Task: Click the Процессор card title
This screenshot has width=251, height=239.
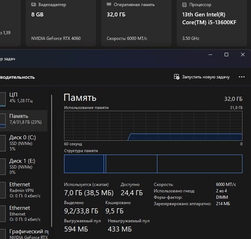Action: [200, 5]
